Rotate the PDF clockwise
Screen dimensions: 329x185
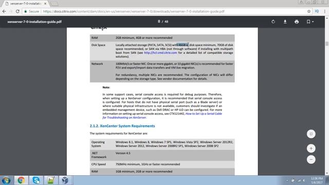point(273,22)
